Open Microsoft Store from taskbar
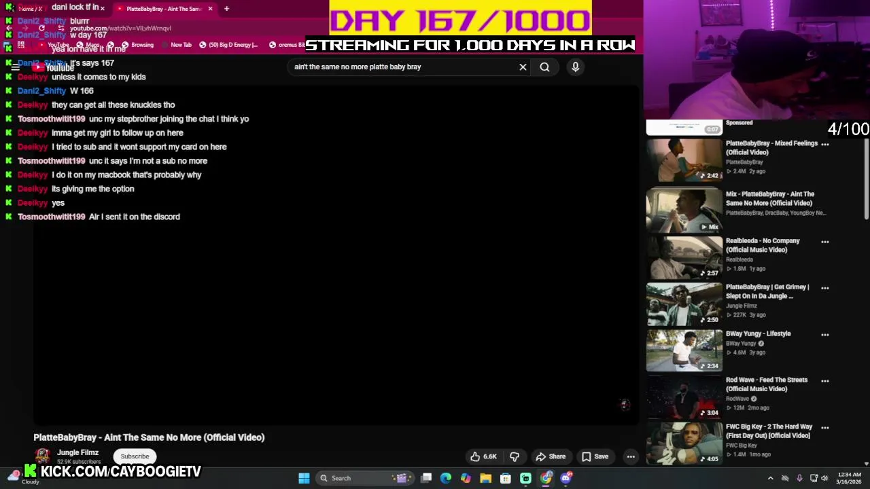The height and width of the screenshot is (489, 870). tap(506, 478)
